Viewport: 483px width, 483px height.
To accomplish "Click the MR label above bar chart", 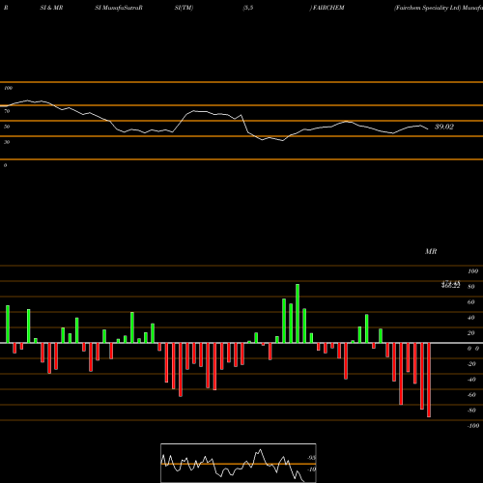I will [431, 251].
